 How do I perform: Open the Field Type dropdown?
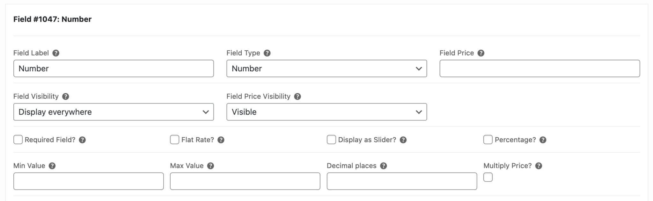point(326,68)
